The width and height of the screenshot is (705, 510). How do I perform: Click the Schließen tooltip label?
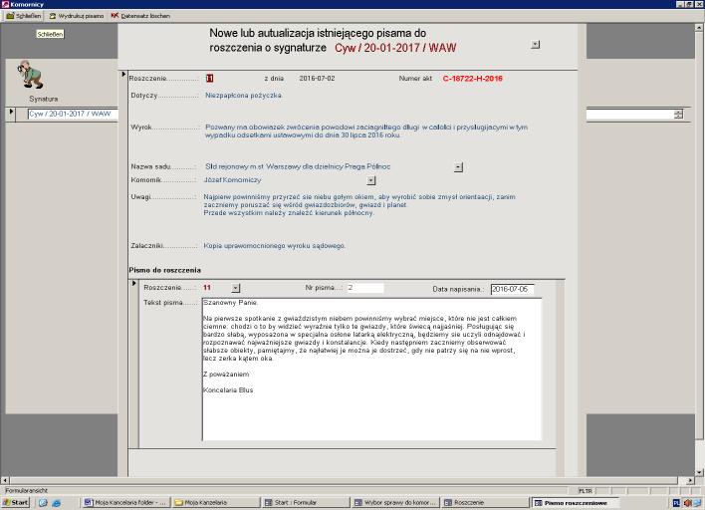[x=50, y=34]
